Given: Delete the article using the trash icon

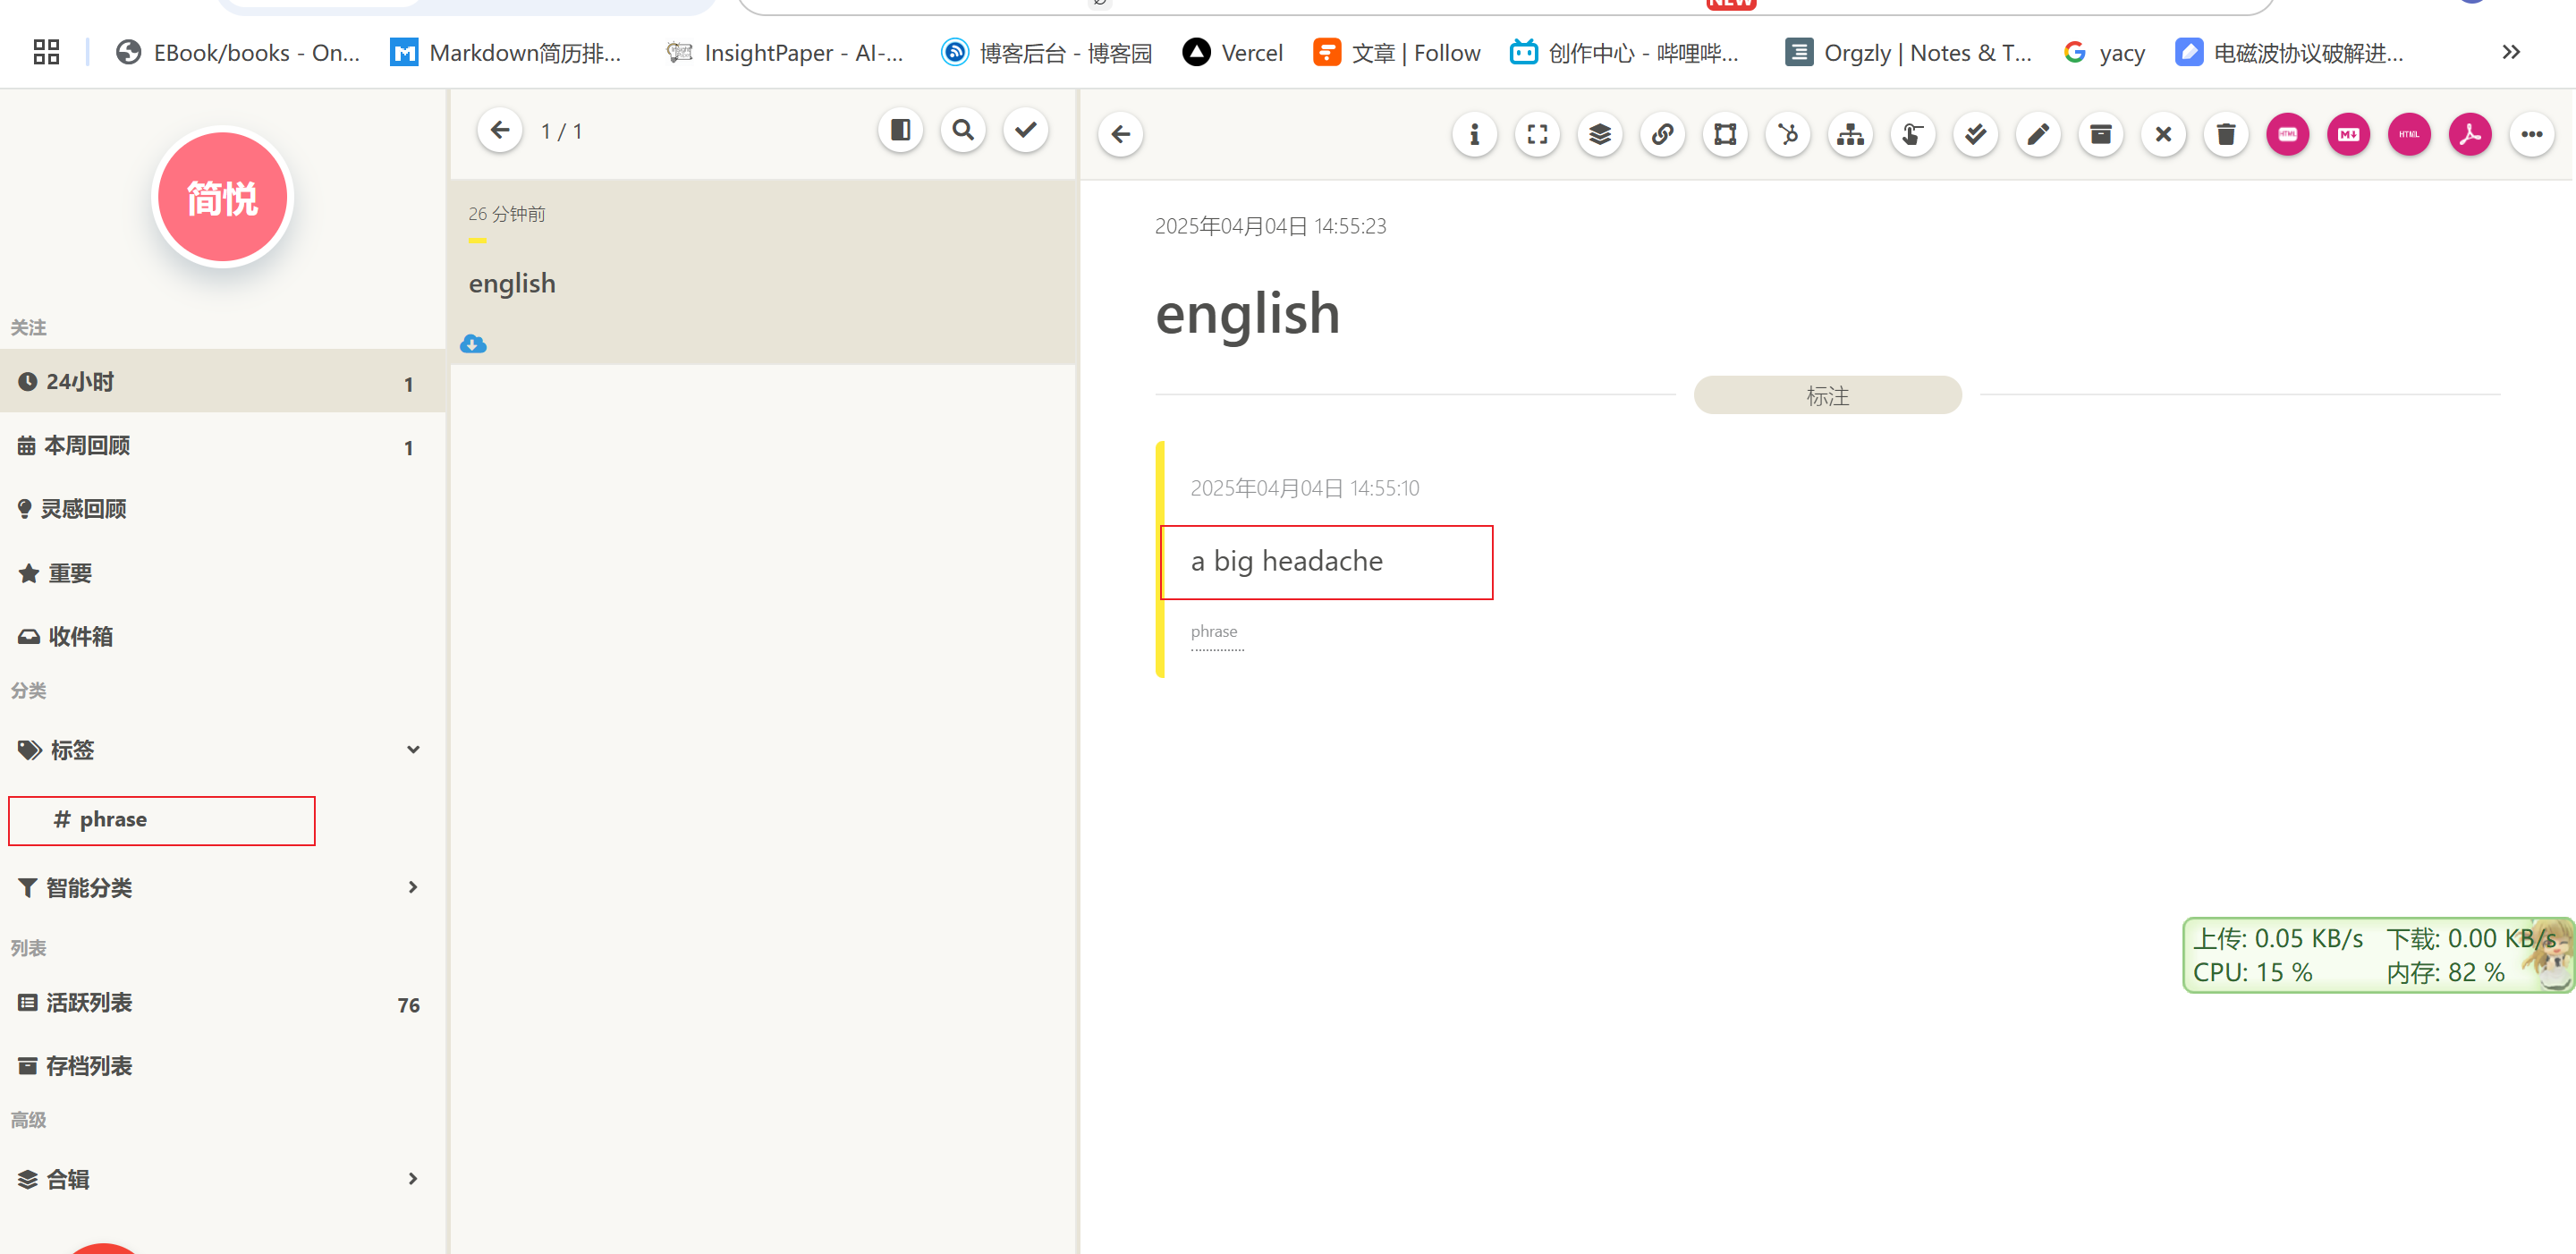Looking at the screenshot, I should coord(2225,134).
